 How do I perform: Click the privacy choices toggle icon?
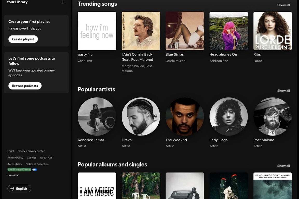pyautogui.click(x=35, y=169)
